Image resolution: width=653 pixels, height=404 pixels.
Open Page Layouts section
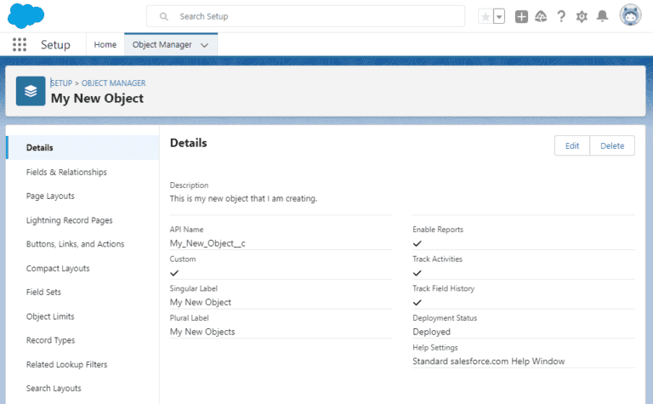coord(50,196)
